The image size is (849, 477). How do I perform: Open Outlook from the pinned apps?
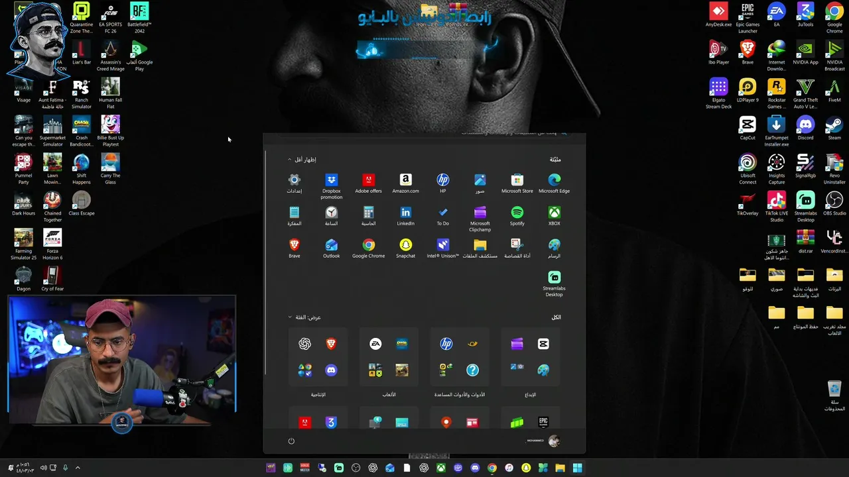point(331,248)
